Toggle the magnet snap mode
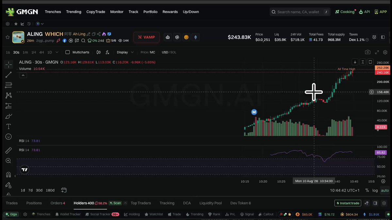Viewport: 392px width, 220px height. click(x=8, y=174)
